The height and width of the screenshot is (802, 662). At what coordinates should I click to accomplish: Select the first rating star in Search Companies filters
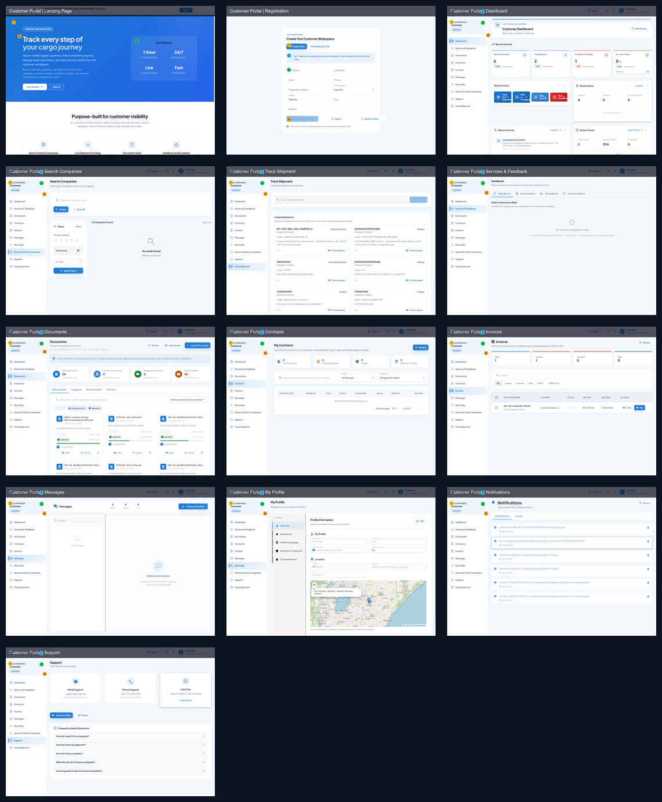(55, 239)
